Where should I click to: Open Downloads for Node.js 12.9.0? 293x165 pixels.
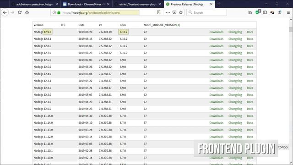[216, 32]
